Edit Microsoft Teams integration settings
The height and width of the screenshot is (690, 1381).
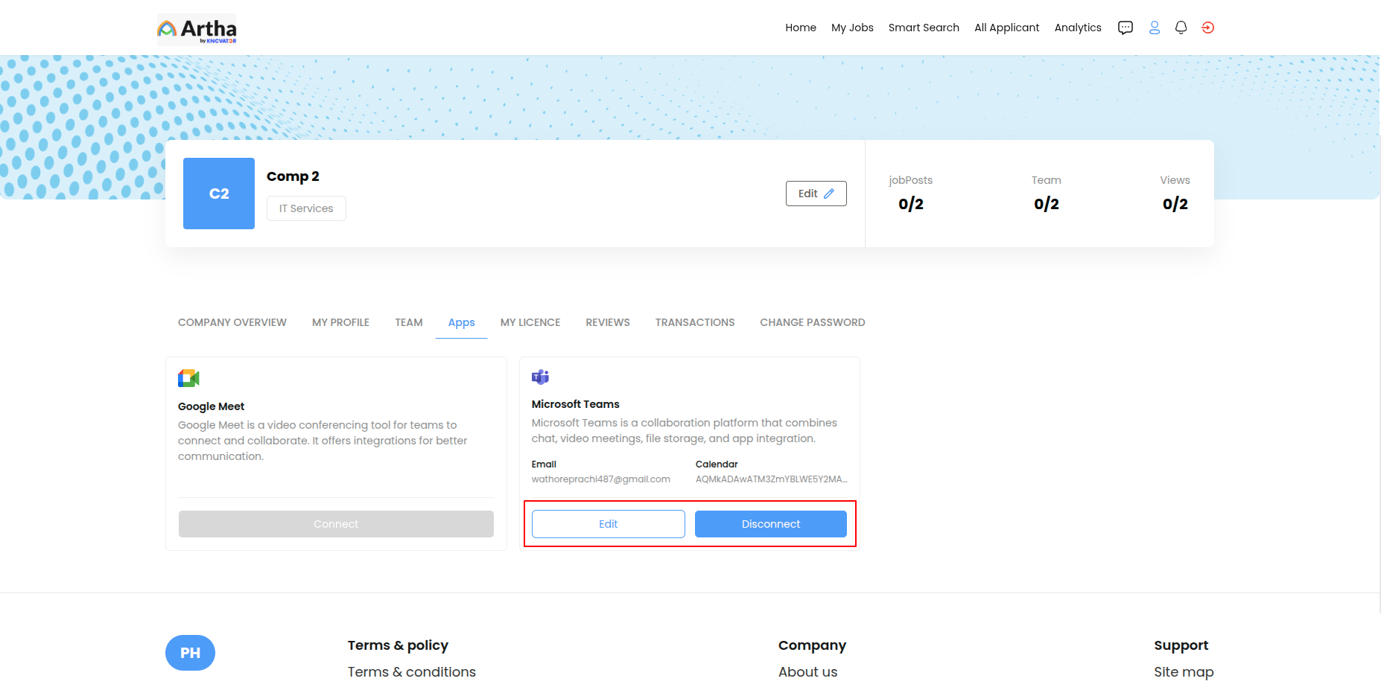(608, 524)
